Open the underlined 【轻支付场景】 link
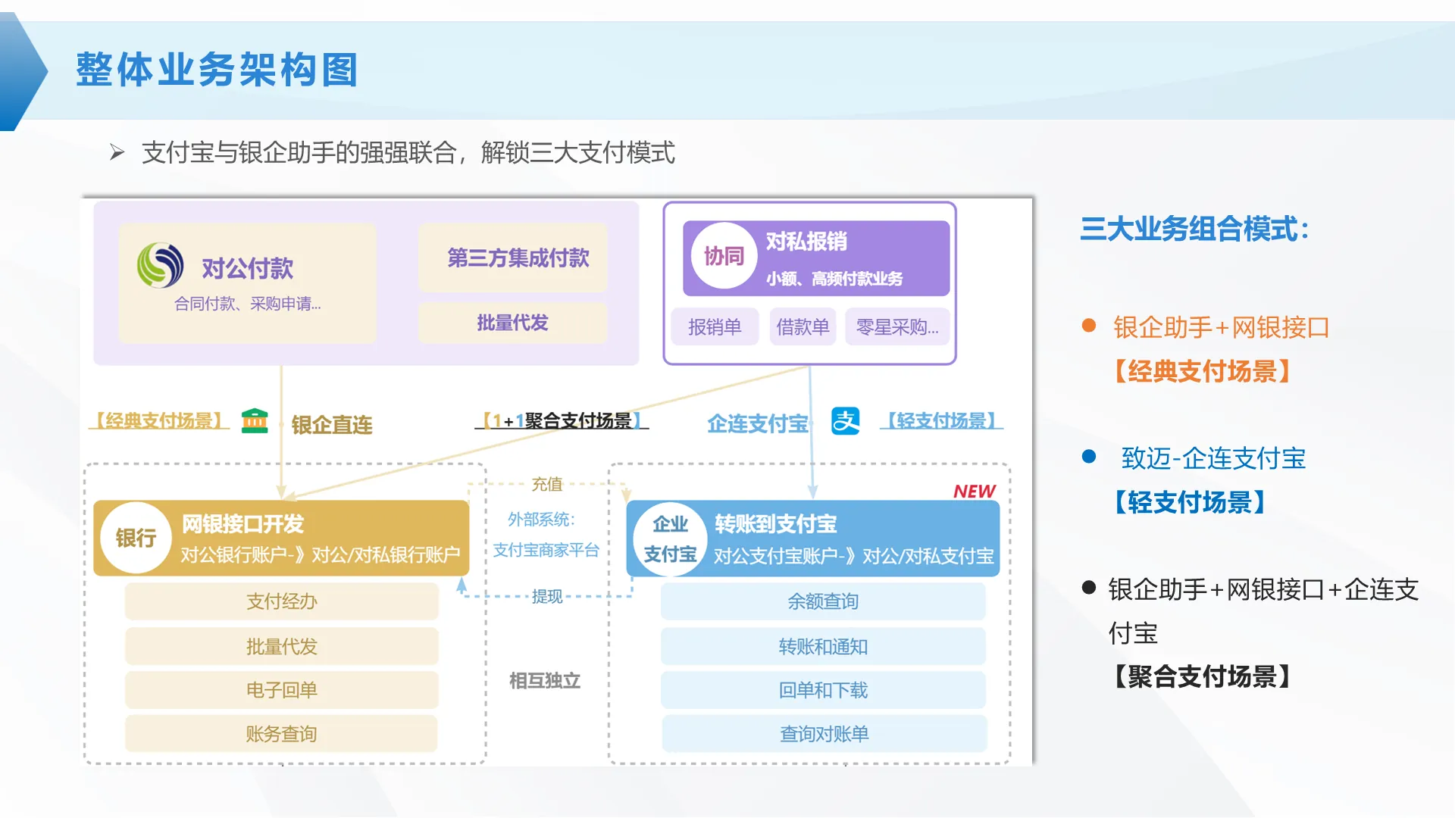The width and height of the screenshot is (1455, 818). pyautogui.click(x=941, y=420)
